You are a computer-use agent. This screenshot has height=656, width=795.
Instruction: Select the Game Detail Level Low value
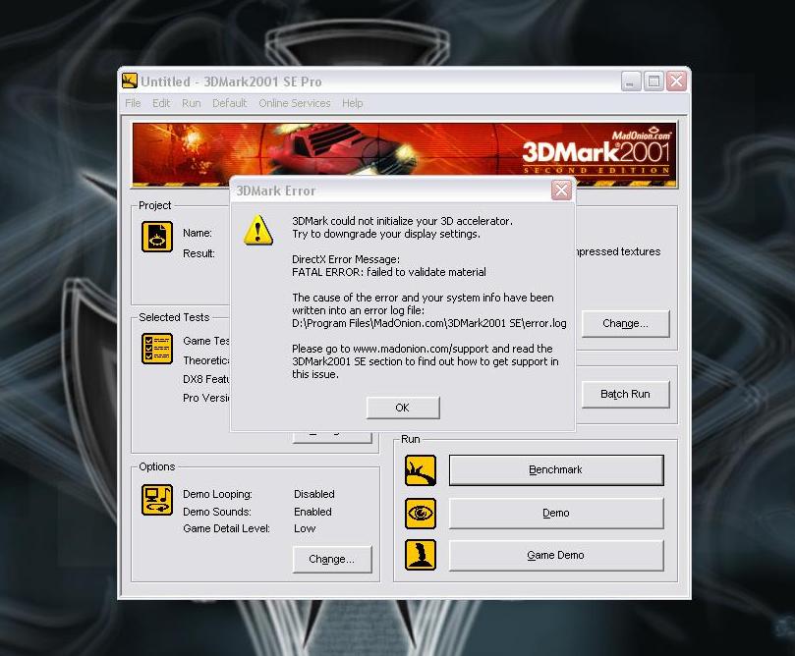coord(305,528)
